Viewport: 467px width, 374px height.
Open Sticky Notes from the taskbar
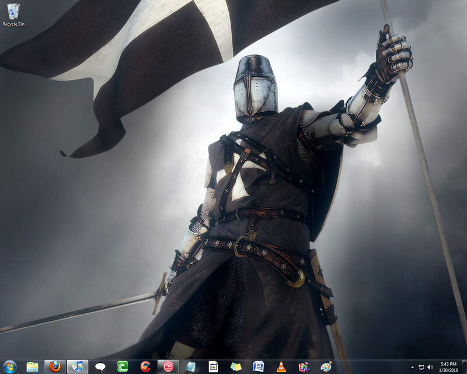coord(236,366)
